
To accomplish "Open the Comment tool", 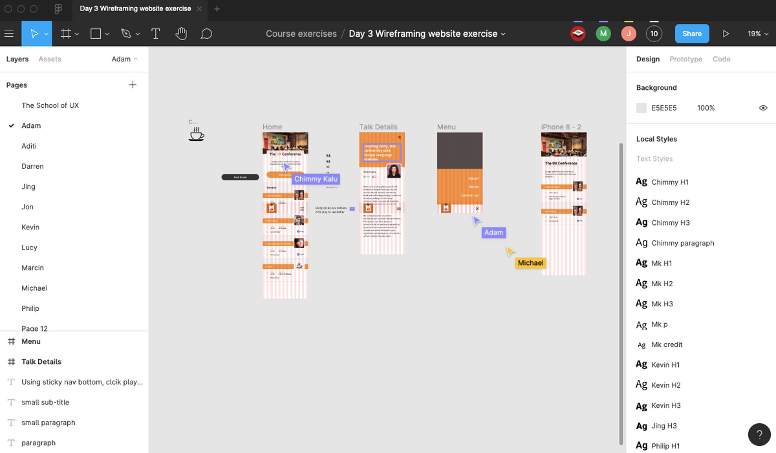I will 206,33.
